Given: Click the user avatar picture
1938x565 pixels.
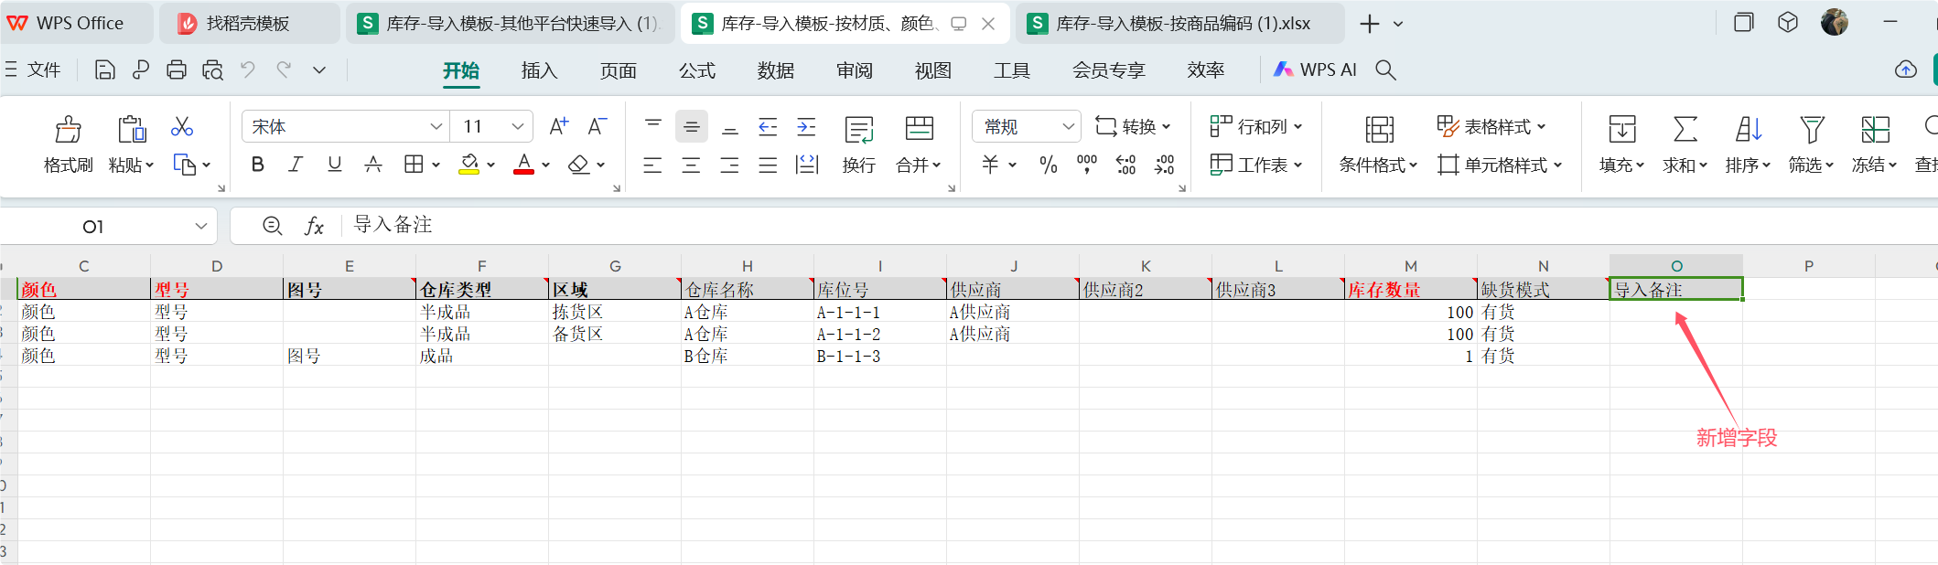Looking at the screenshot, I should (x=1835, y=23).
